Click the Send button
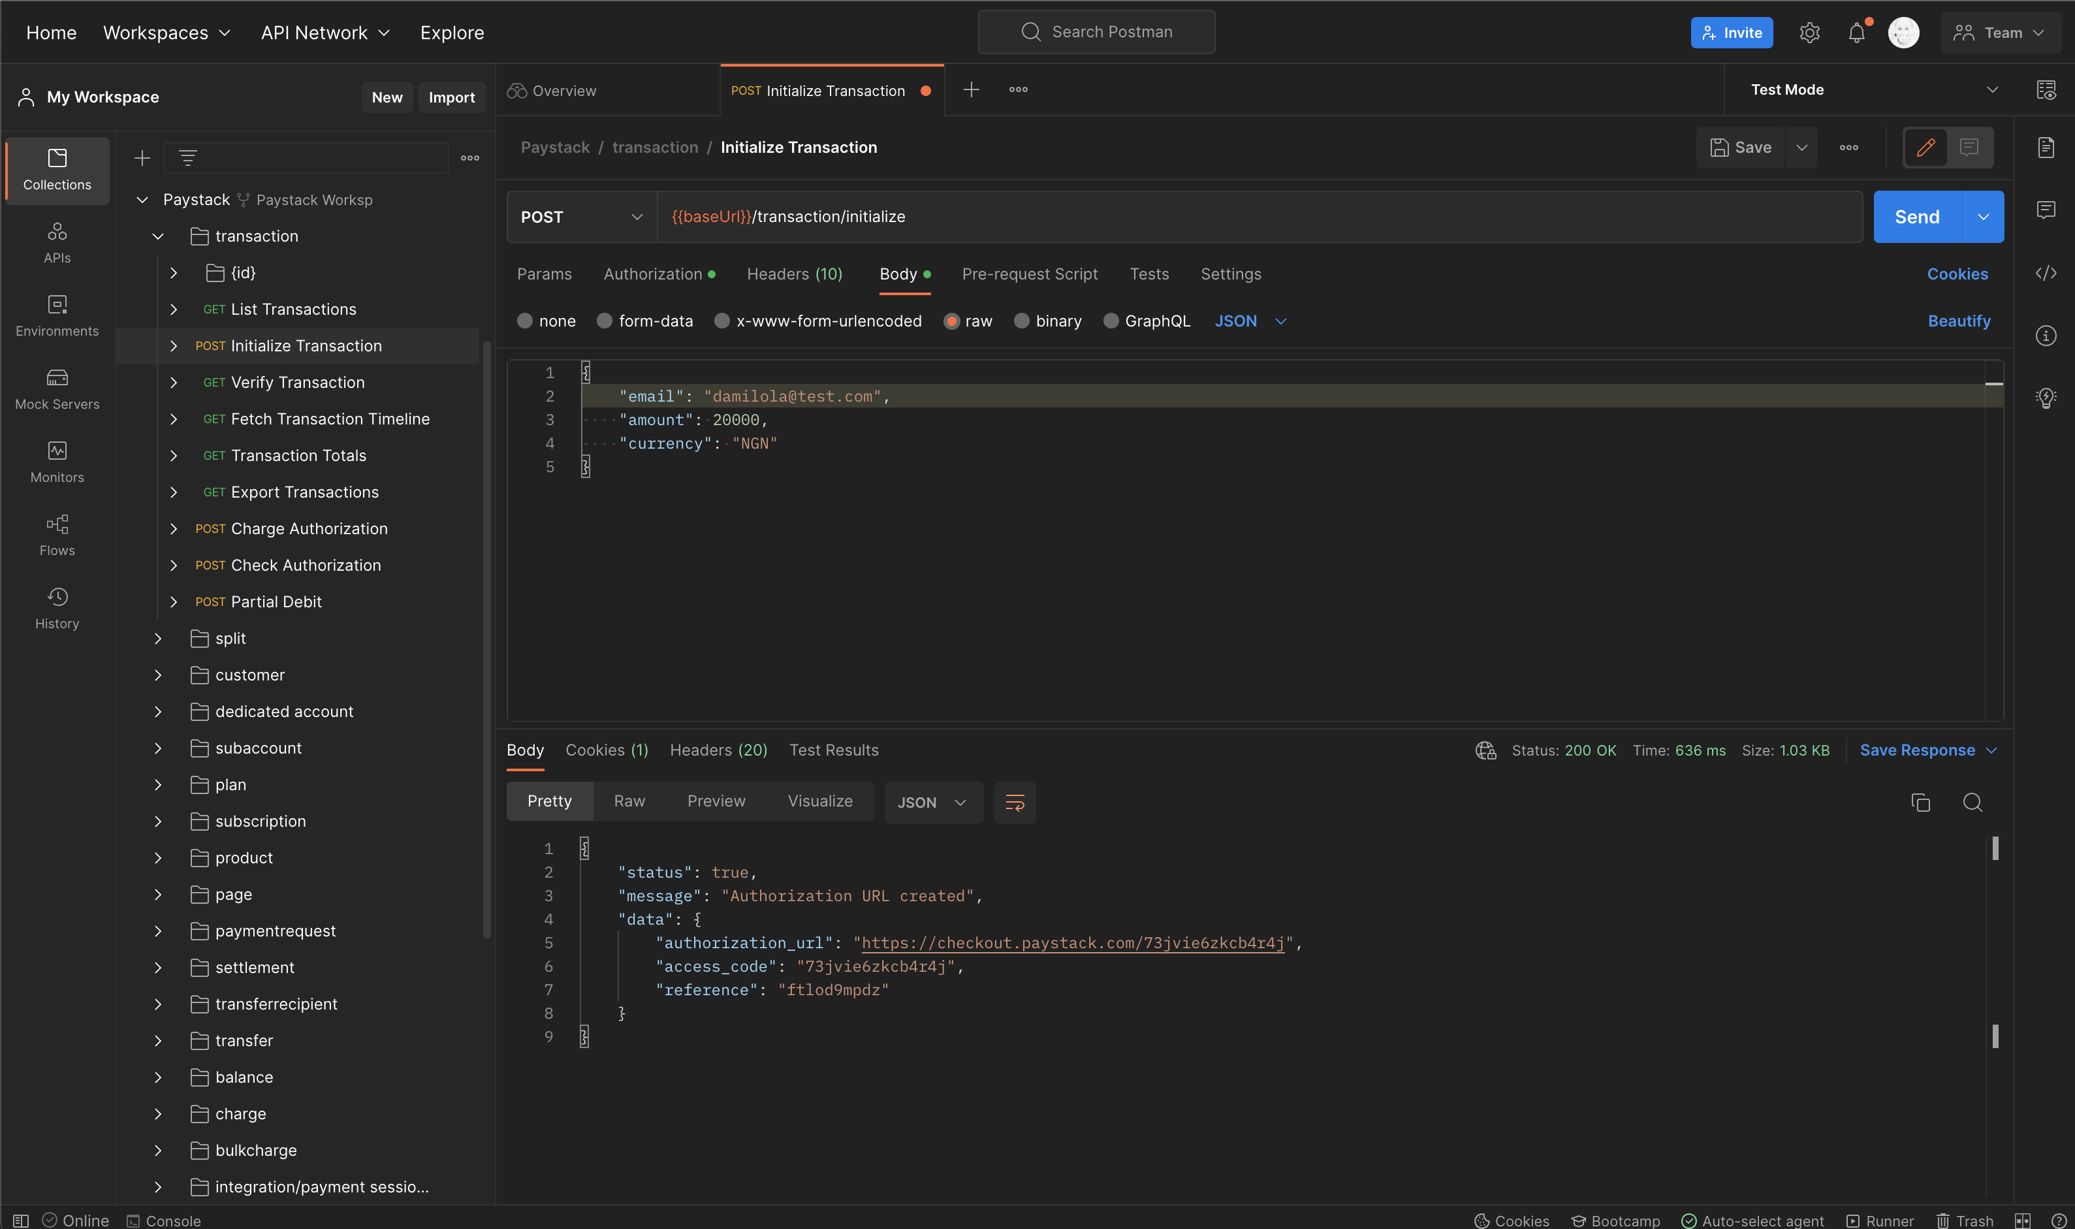This screenshot has width=2075, height=1229. click(1917, 216)
